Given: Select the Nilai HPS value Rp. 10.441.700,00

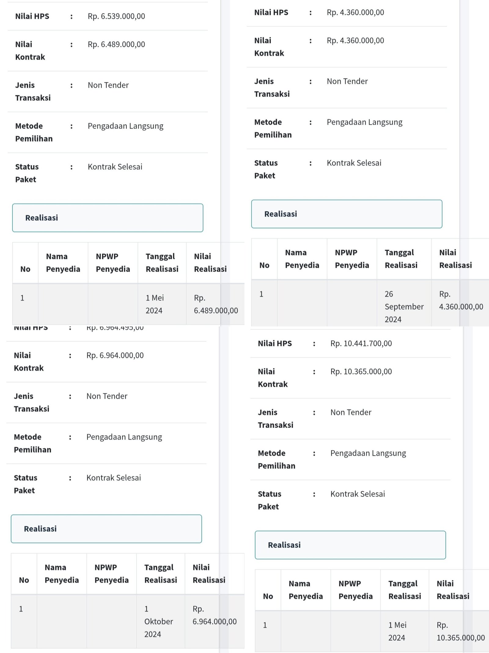Looking at the screenshot, I should (x=361, y=343).
